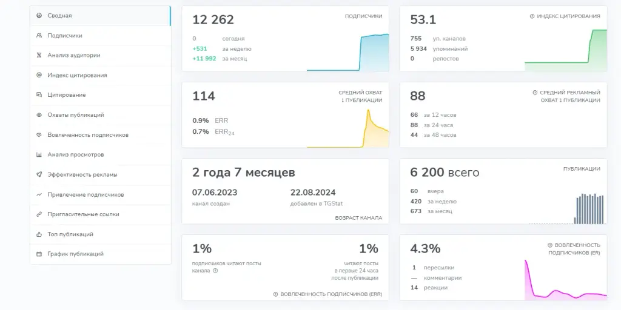Click СРЕДНИЙ ОХВАТ 1 ПУБЛИКАЦИИ card title

pos(360,96)
